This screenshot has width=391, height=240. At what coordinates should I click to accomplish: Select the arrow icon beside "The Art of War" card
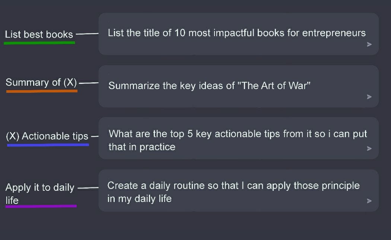pyautogui.click(x=369, y=97)
